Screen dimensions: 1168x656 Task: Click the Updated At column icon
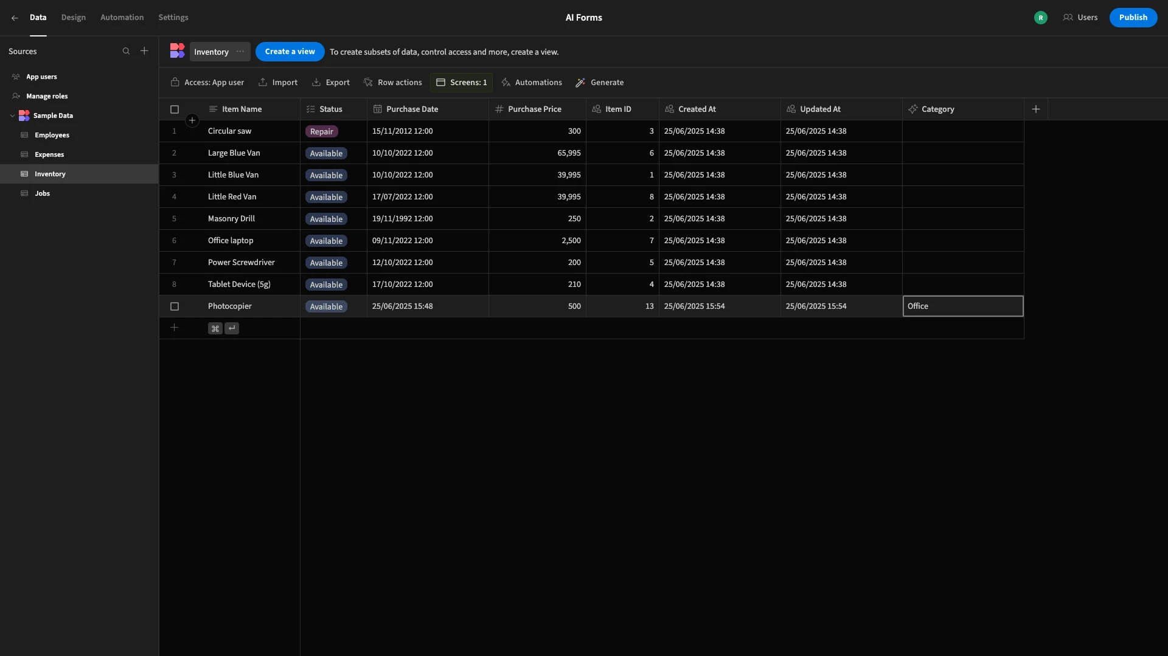pos(791,109)
